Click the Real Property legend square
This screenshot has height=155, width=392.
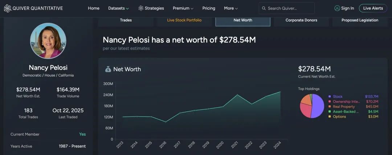click(330, 107)
